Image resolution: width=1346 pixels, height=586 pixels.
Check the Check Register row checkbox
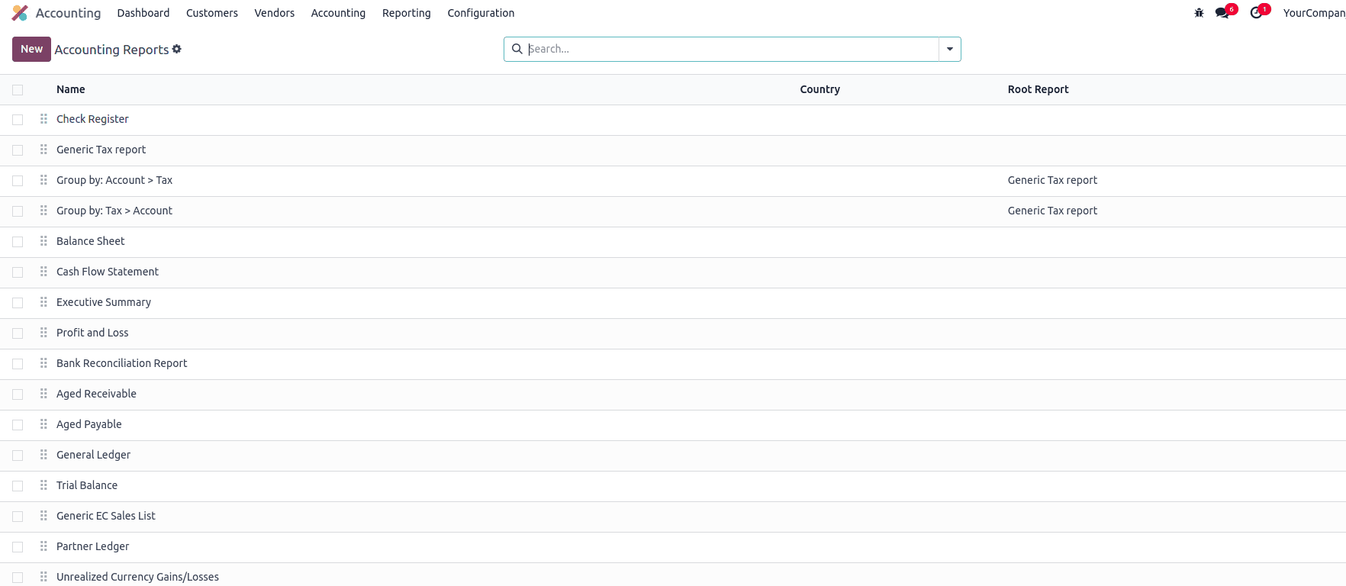coord(18,120)
